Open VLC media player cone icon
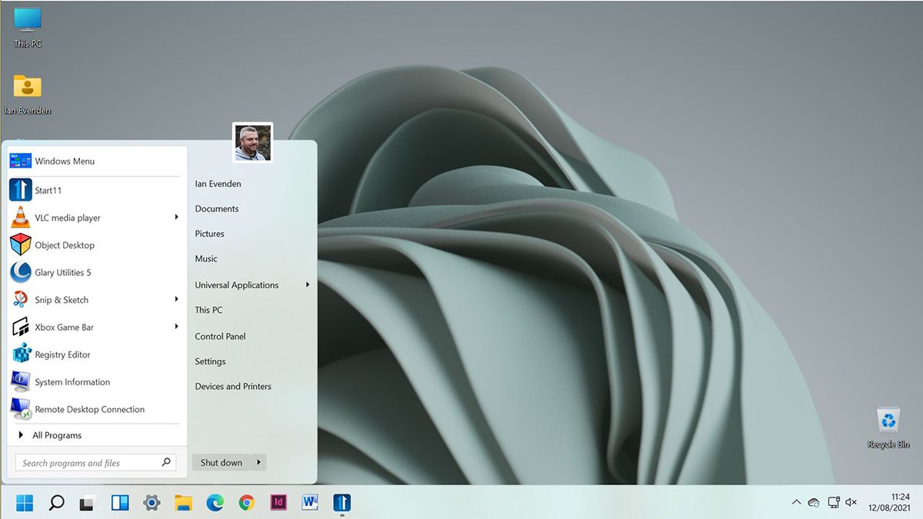Screen dimensions: 923x519 [x=20, y=218]
